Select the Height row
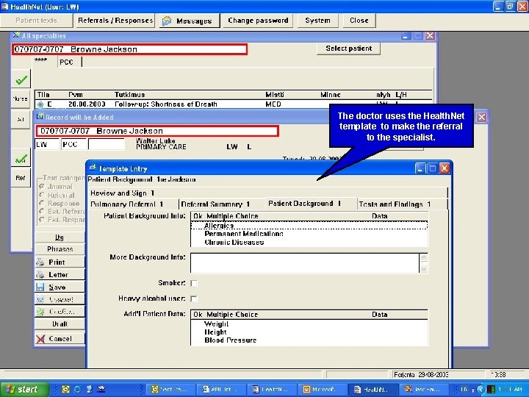Viewport: 529px width, 397px height. coord(309,332)
